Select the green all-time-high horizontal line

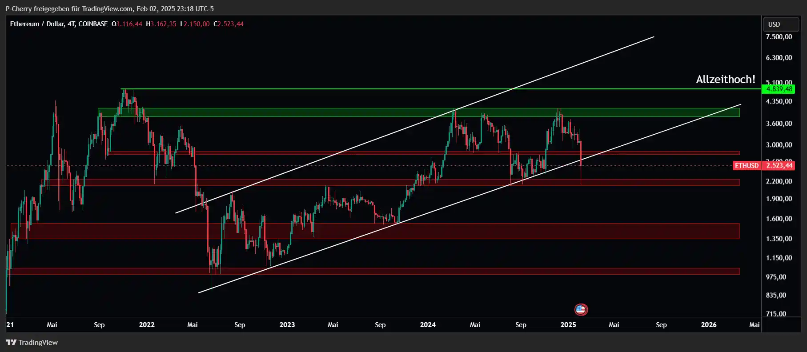[x=441, y=89]
